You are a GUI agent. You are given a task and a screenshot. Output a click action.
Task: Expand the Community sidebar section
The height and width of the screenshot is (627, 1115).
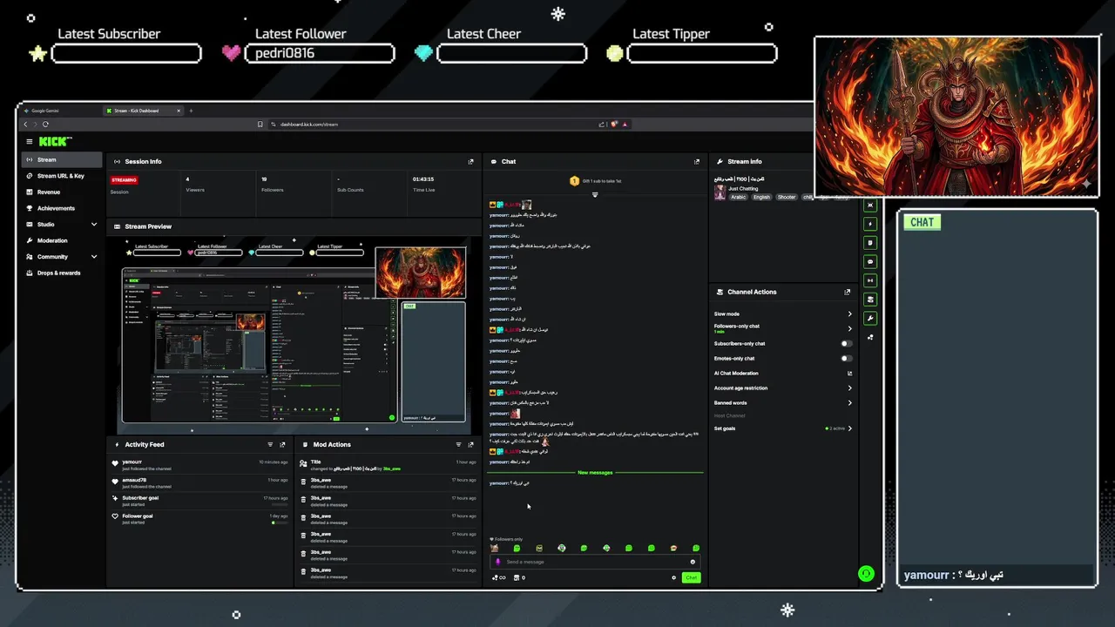tap(94, 256)
